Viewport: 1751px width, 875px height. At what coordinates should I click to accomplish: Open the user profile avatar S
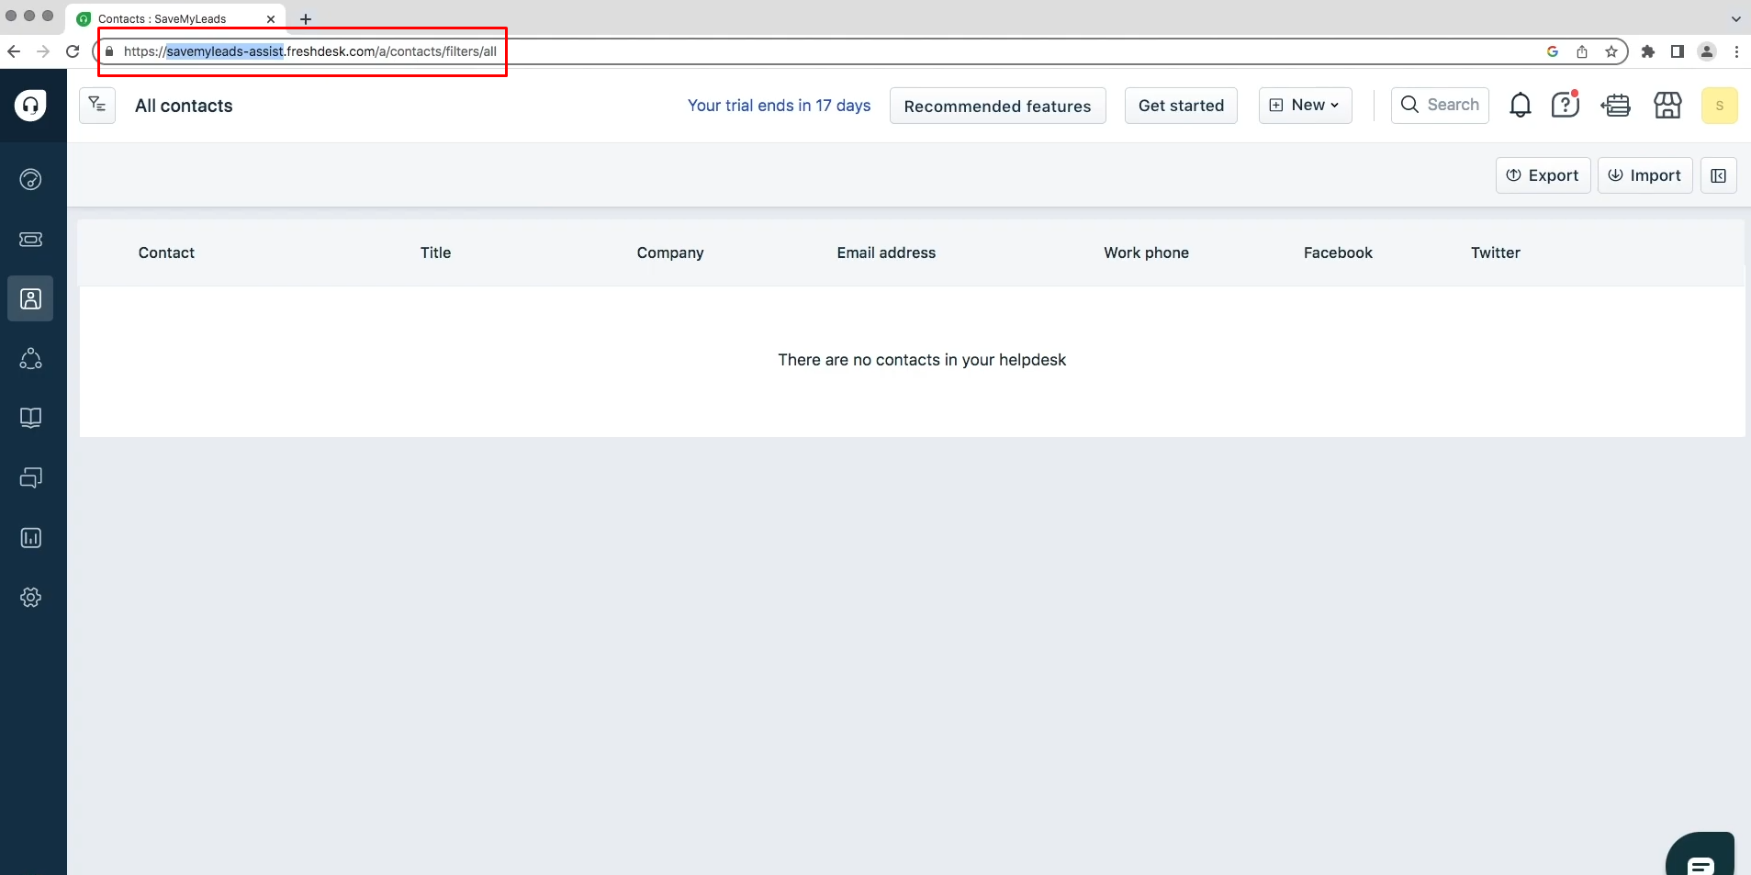(x=1719, y=106)
